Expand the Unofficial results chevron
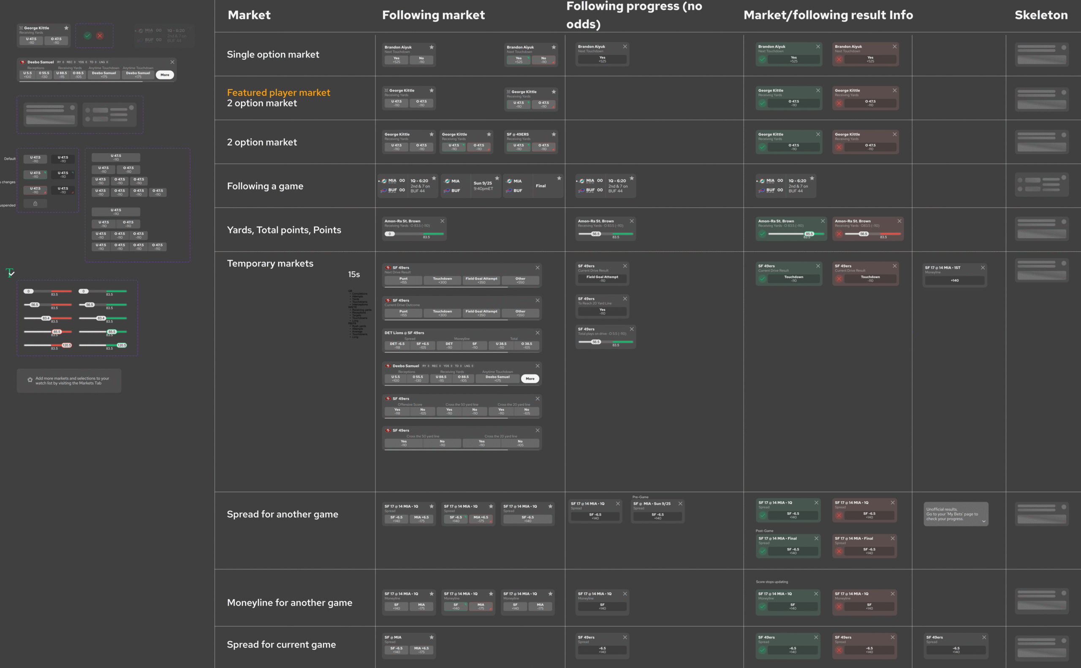 pyautogui.click(x=983, y=521)
